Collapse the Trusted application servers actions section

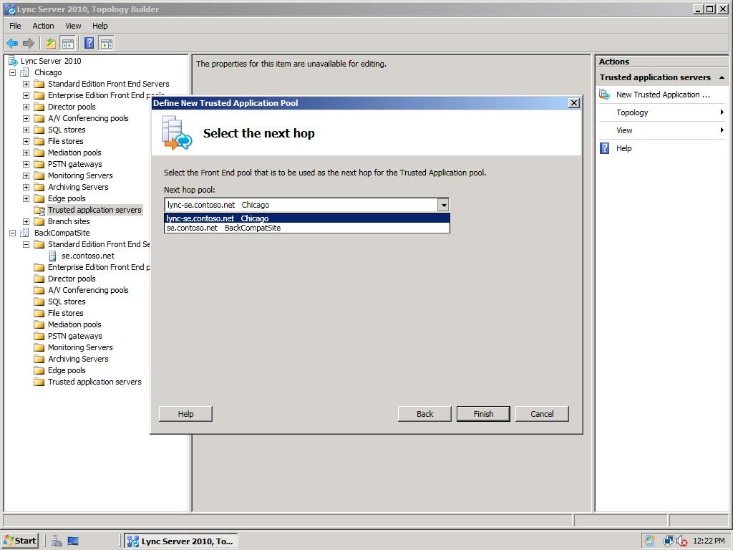722,77
